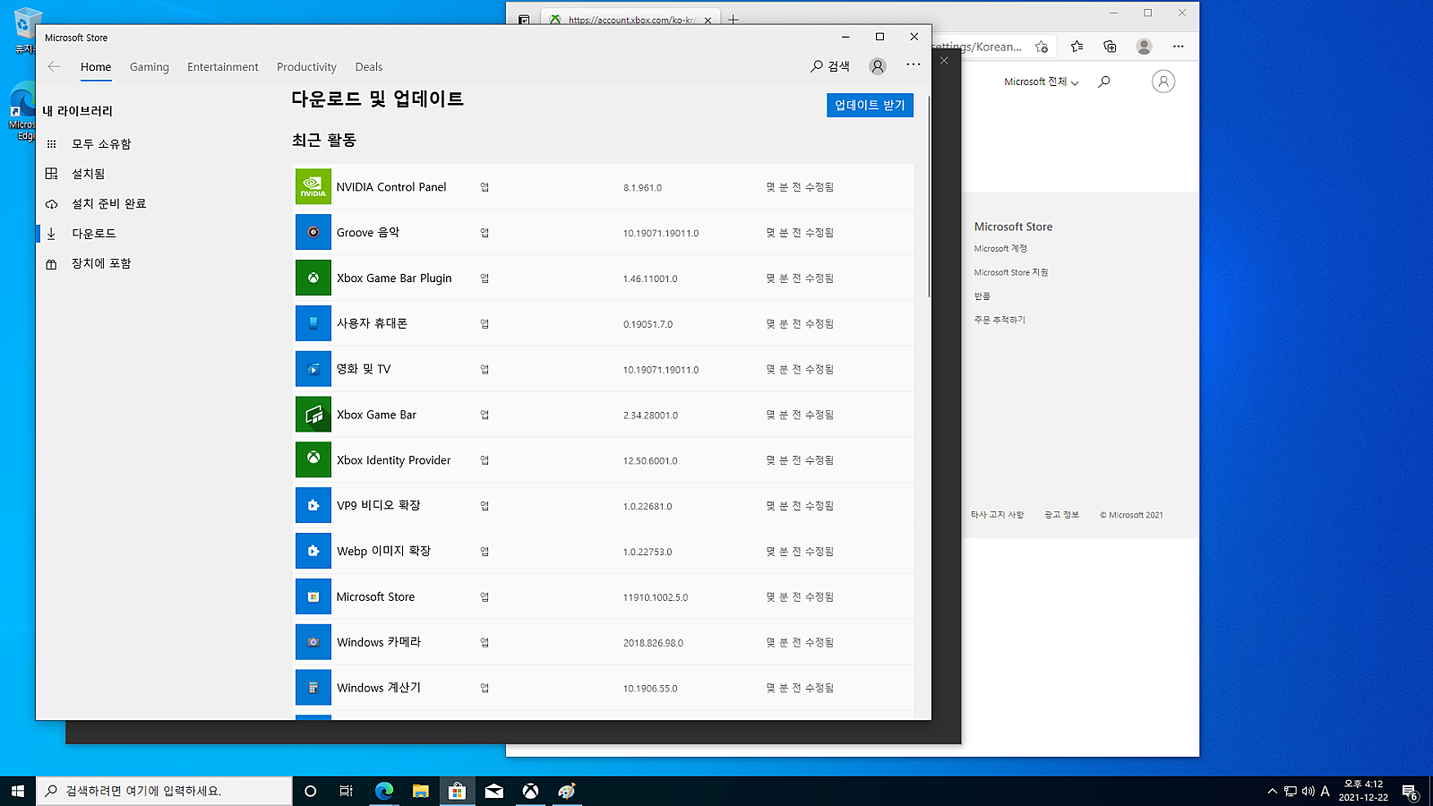The image size is (1433, 806).
Task: Open Edge collections icon
Action: click(1110, 47)
